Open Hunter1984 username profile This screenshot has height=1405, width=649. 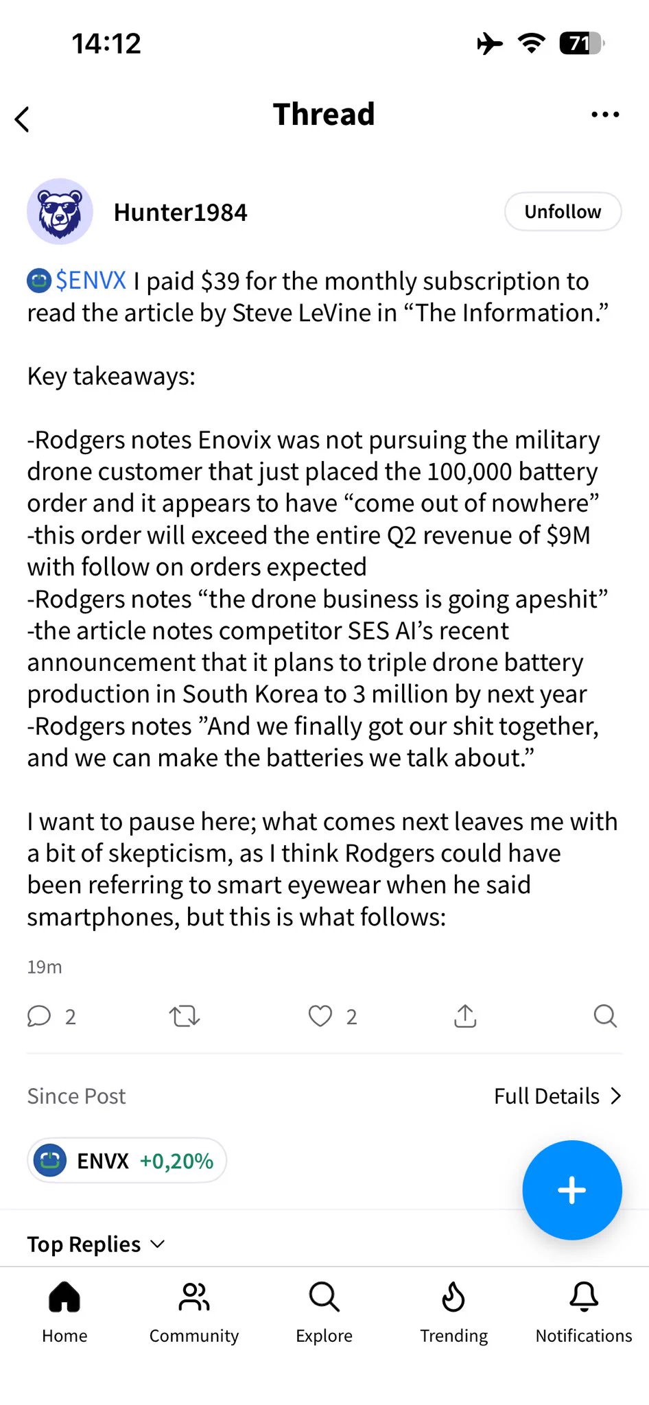[x=180, y=213]
